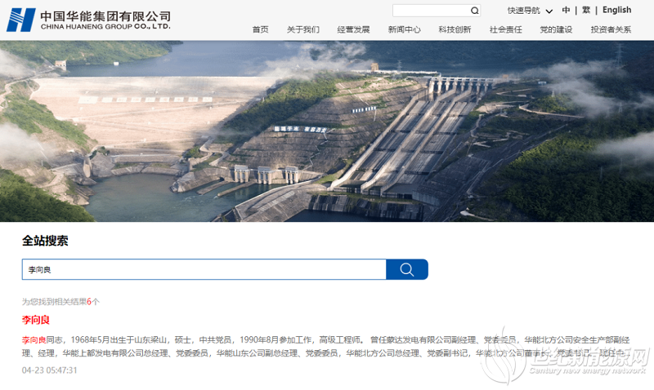Viewport: 654px width, 390px height.
Task: Click the hydropower dam banner image
Action: pos(327,131)
